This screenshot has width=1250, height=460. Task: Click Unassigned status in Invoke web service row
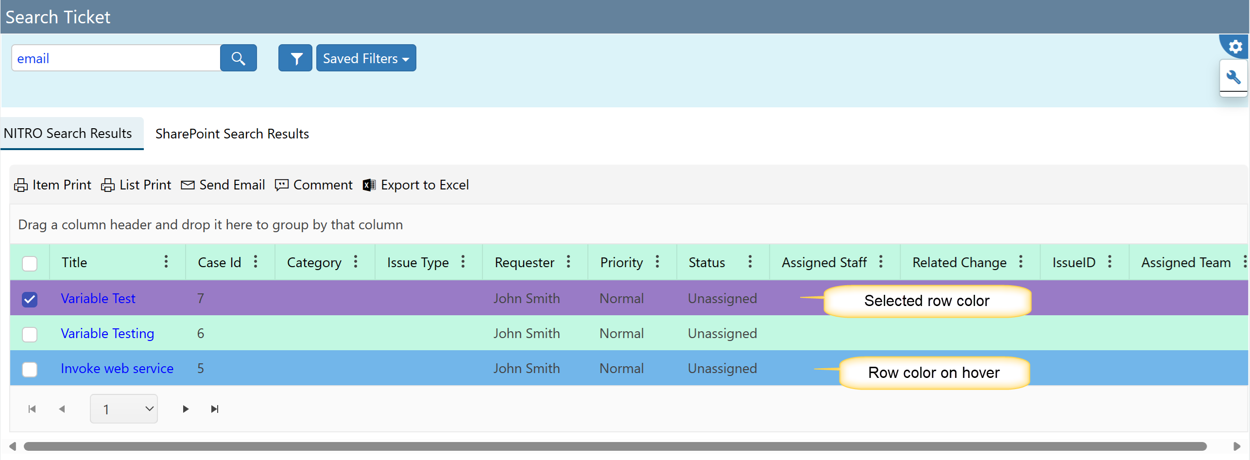[x=722, y=369]
